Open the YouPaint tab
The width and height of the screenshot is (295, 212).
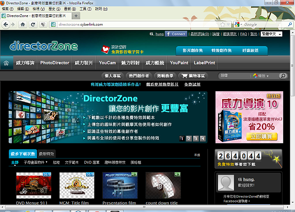179,63
